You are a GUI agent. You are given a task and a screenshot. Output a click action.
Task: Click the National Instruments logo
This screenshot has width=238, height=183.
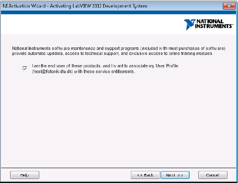(208, 25)
